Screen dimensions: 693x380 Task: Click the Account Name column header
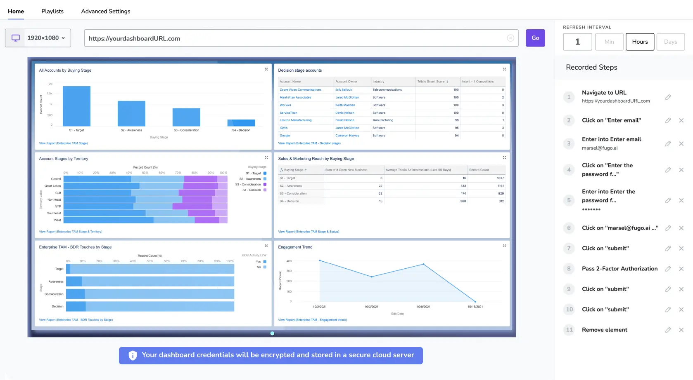(x=306, y=82)
